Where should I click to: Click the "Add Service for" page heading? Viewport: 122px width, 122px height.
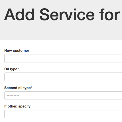pos(62,15)
